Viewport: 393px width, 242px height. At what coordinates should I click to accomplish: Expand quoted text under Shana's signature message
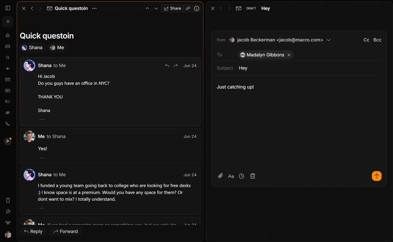coord(42,119)
